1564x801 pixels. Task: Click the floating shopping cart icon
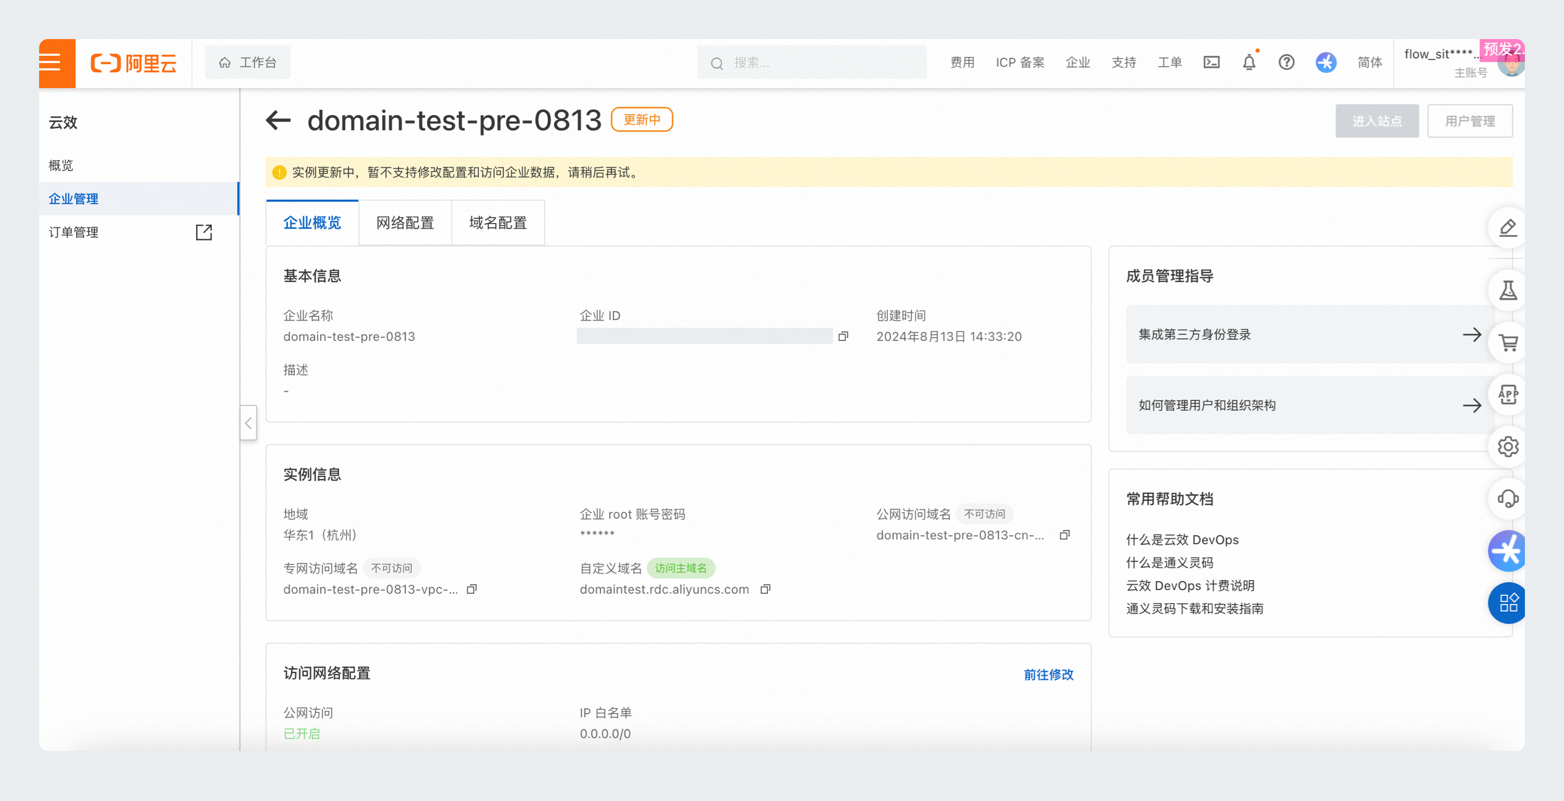tap(1508, 343)
